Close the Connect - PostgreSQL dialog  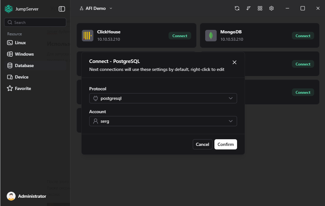[x=235, y=62]
